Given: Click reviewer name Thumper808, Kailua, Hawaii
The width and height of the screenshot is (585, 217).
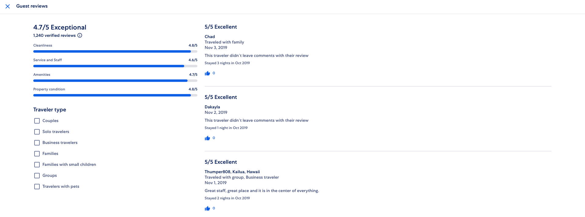Looking at the screenshot, I should point(232,172).
